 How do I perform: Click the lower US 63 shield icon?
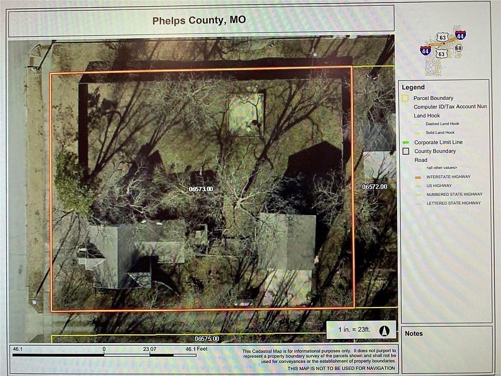click(x=442, y=53)
